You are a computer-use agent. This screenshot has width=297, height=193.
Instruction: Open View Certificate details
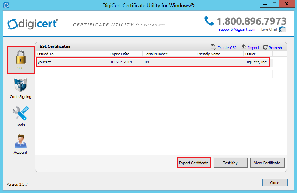[267, 163]
